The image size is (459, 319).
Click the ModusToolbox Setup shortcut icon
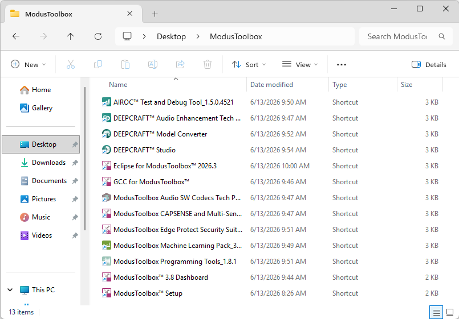coord(106,293)
